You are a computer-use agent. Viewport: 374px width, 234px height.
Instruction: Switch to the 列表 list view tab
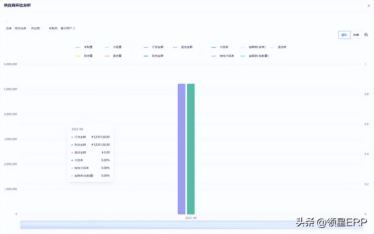point(356,35)
